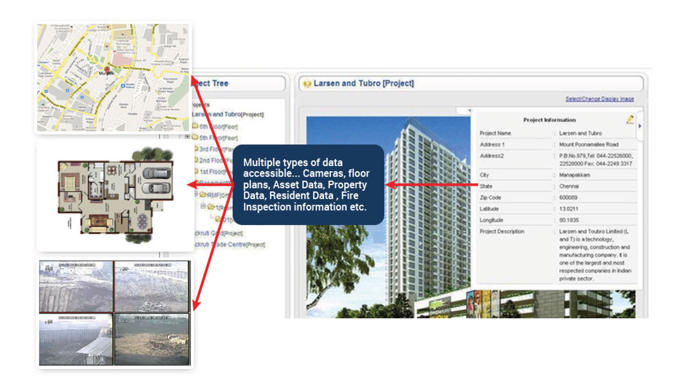Image resolution: width=673 pixels, height=384 pixels.
Task: Click the Project Information heading
Action: (x=549, y=120)
